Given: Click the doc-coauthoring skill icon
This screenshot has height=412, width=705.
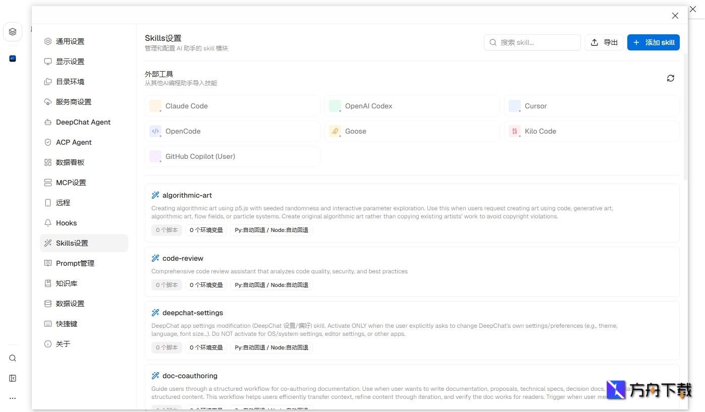Looking at the screenshot, I should click(x=155, y=376).
